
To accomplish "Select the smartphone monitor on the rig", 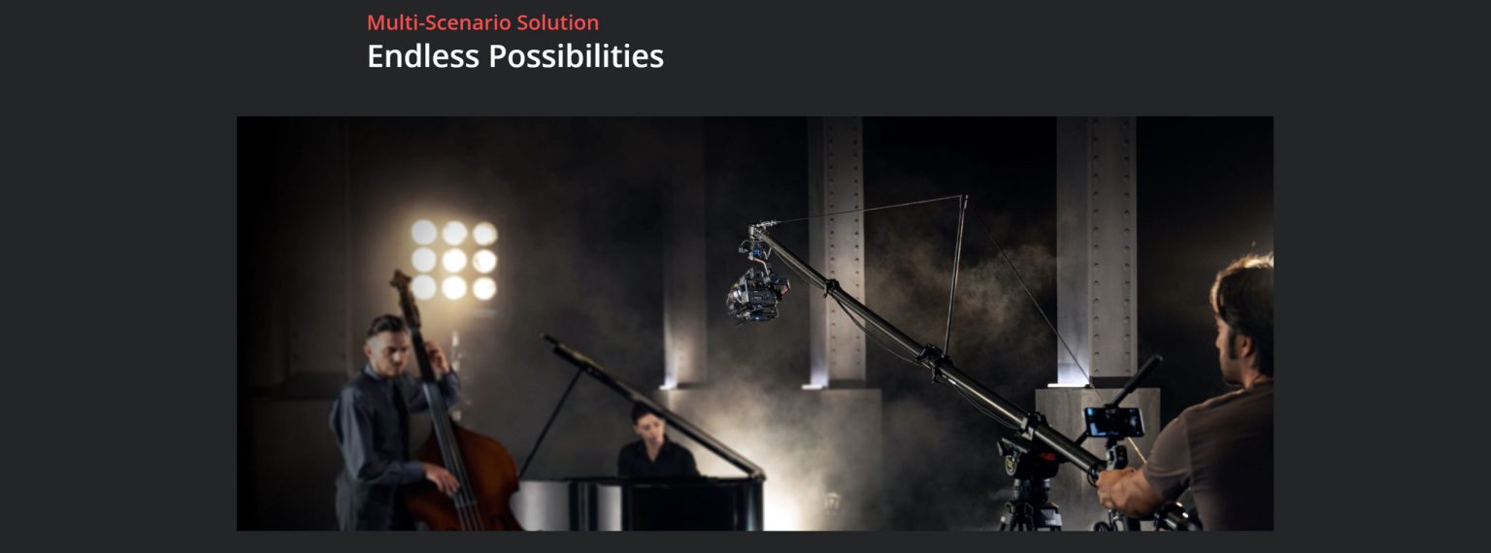I will tap(1112, 422).
